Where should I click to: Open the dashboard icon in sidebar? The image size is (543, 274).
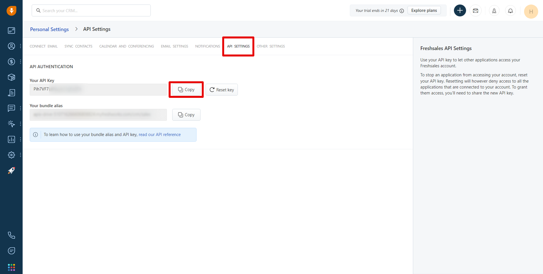(x=11, y=31)
